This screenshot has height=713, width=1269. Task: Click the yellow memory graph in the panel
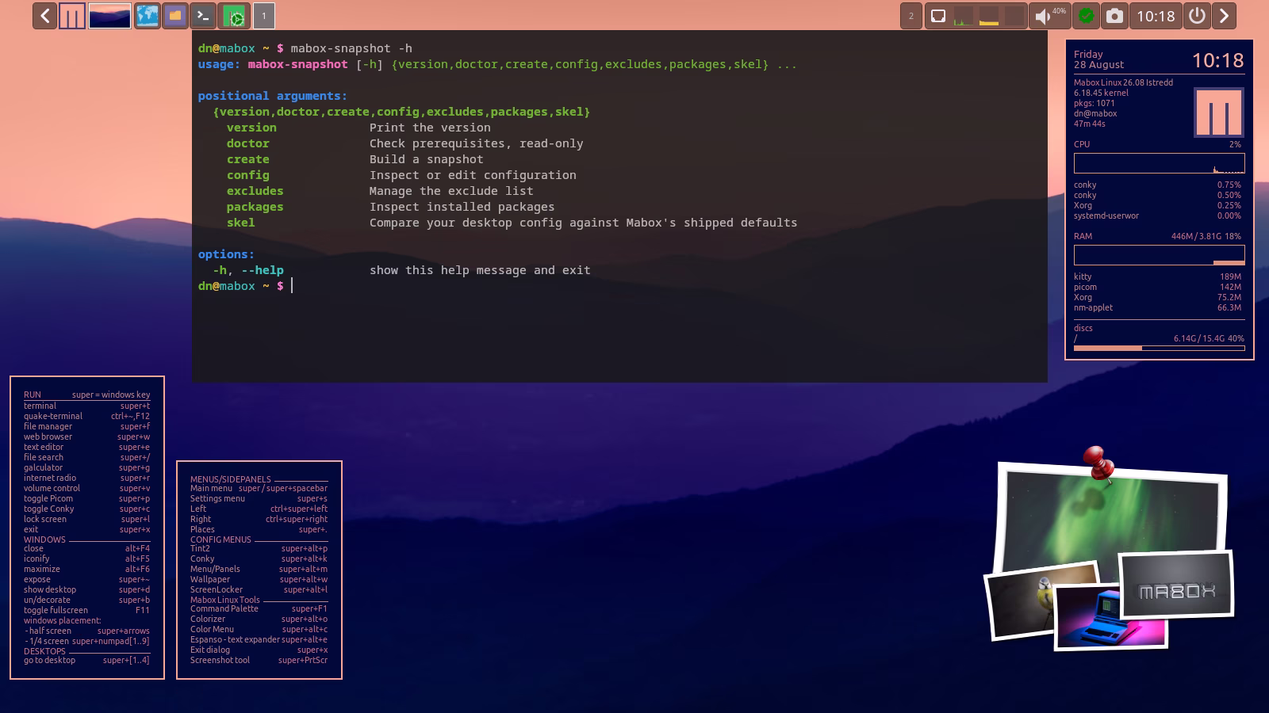989,16
